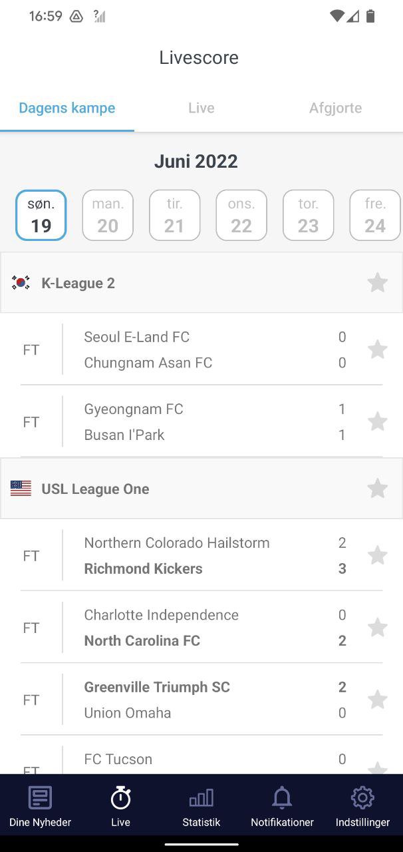Switch to the Afgjorte tab

coord(335,108)
